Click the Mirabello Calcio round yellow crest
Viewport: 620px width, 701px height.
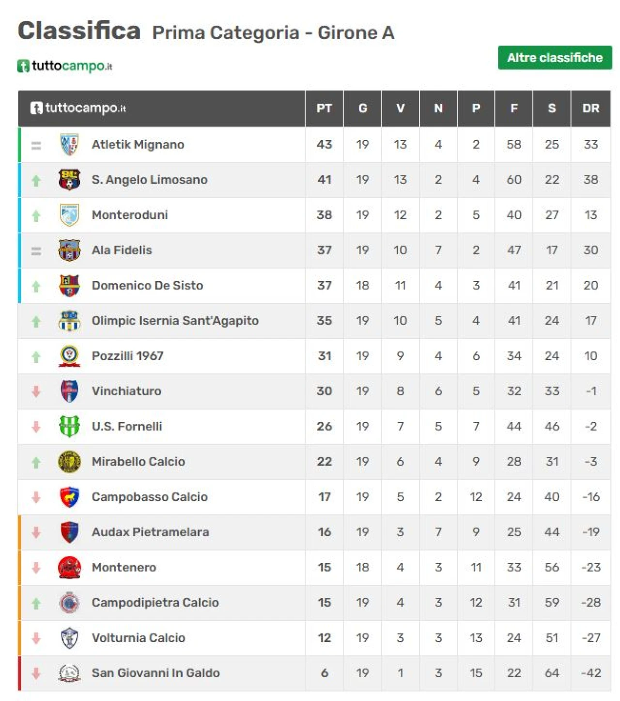coord(69,462)
